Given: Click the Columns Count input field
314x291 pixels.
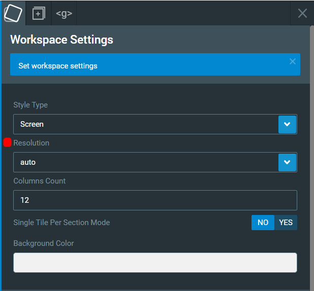Looking at the screenshot, I should tap(155, 200).
